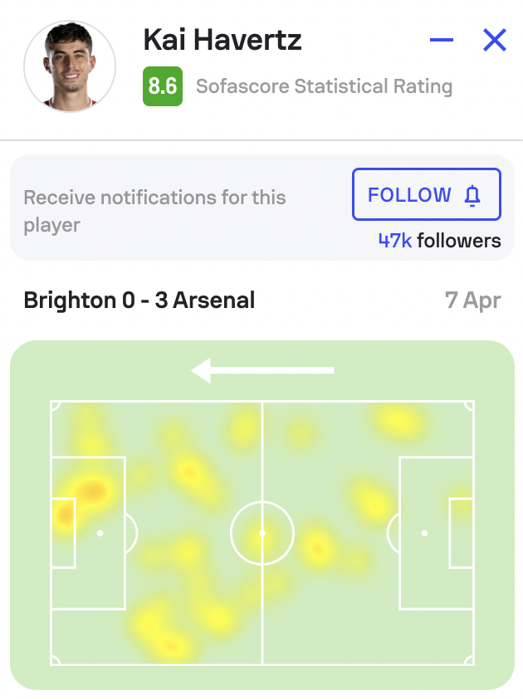Click Sofascore Statistical Rating label
523x699 pixels.
[x=324, y=86]
